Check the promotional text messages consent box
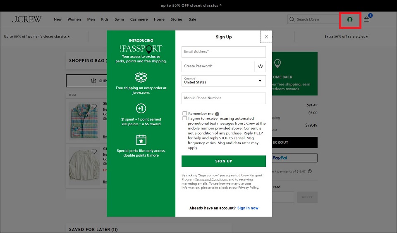The width and height of the screenshot is (397, 233). pos(185,118)
